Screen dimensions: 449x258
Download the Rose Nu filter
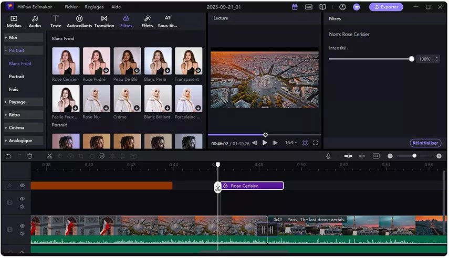pos(106,108)
